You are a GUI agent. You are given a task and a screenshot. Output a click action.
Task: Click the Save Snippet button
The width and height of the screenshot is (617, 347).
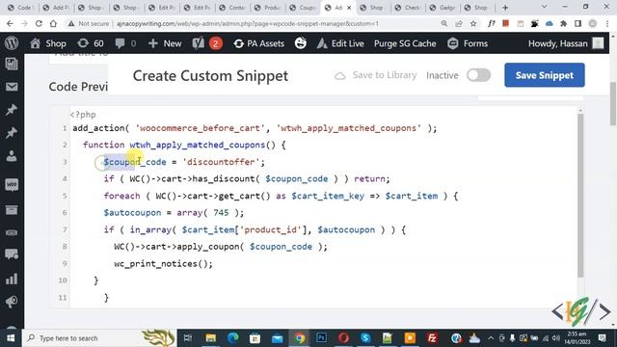pos(545,75)
